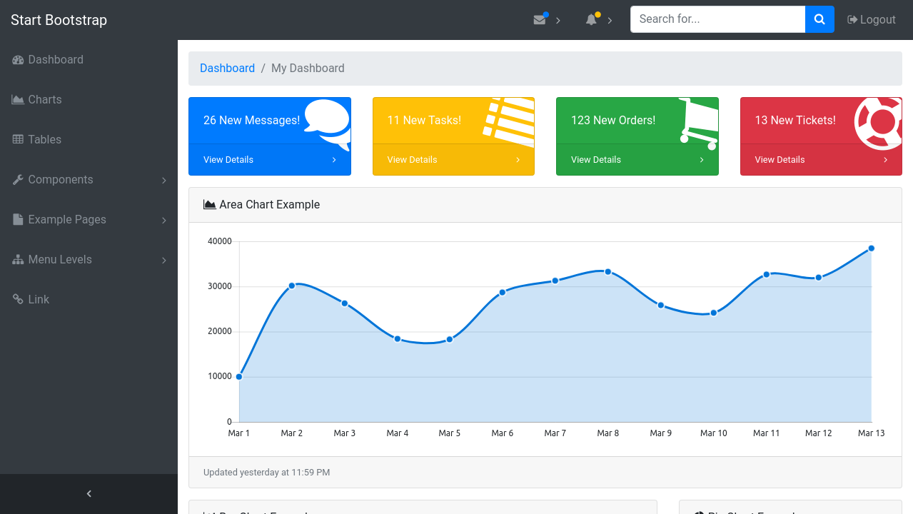This screenshot has width=913, height=514.
Task: Click the Link chain icon in sidebar
Action: tap(18, 300)
